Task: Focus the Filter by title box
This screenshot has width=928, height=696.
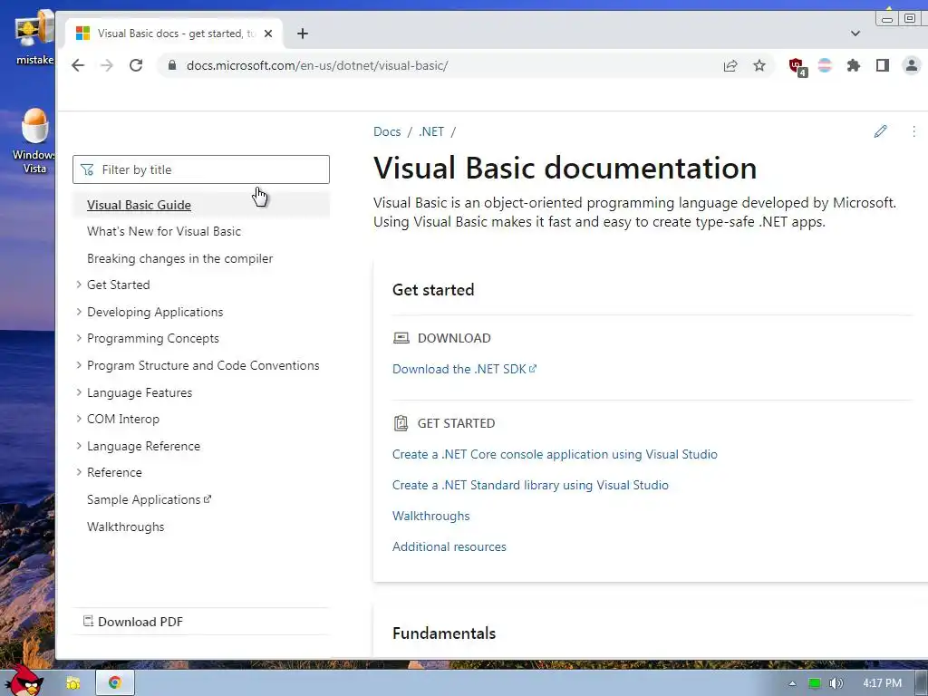Action: click(x=201, y=169)
